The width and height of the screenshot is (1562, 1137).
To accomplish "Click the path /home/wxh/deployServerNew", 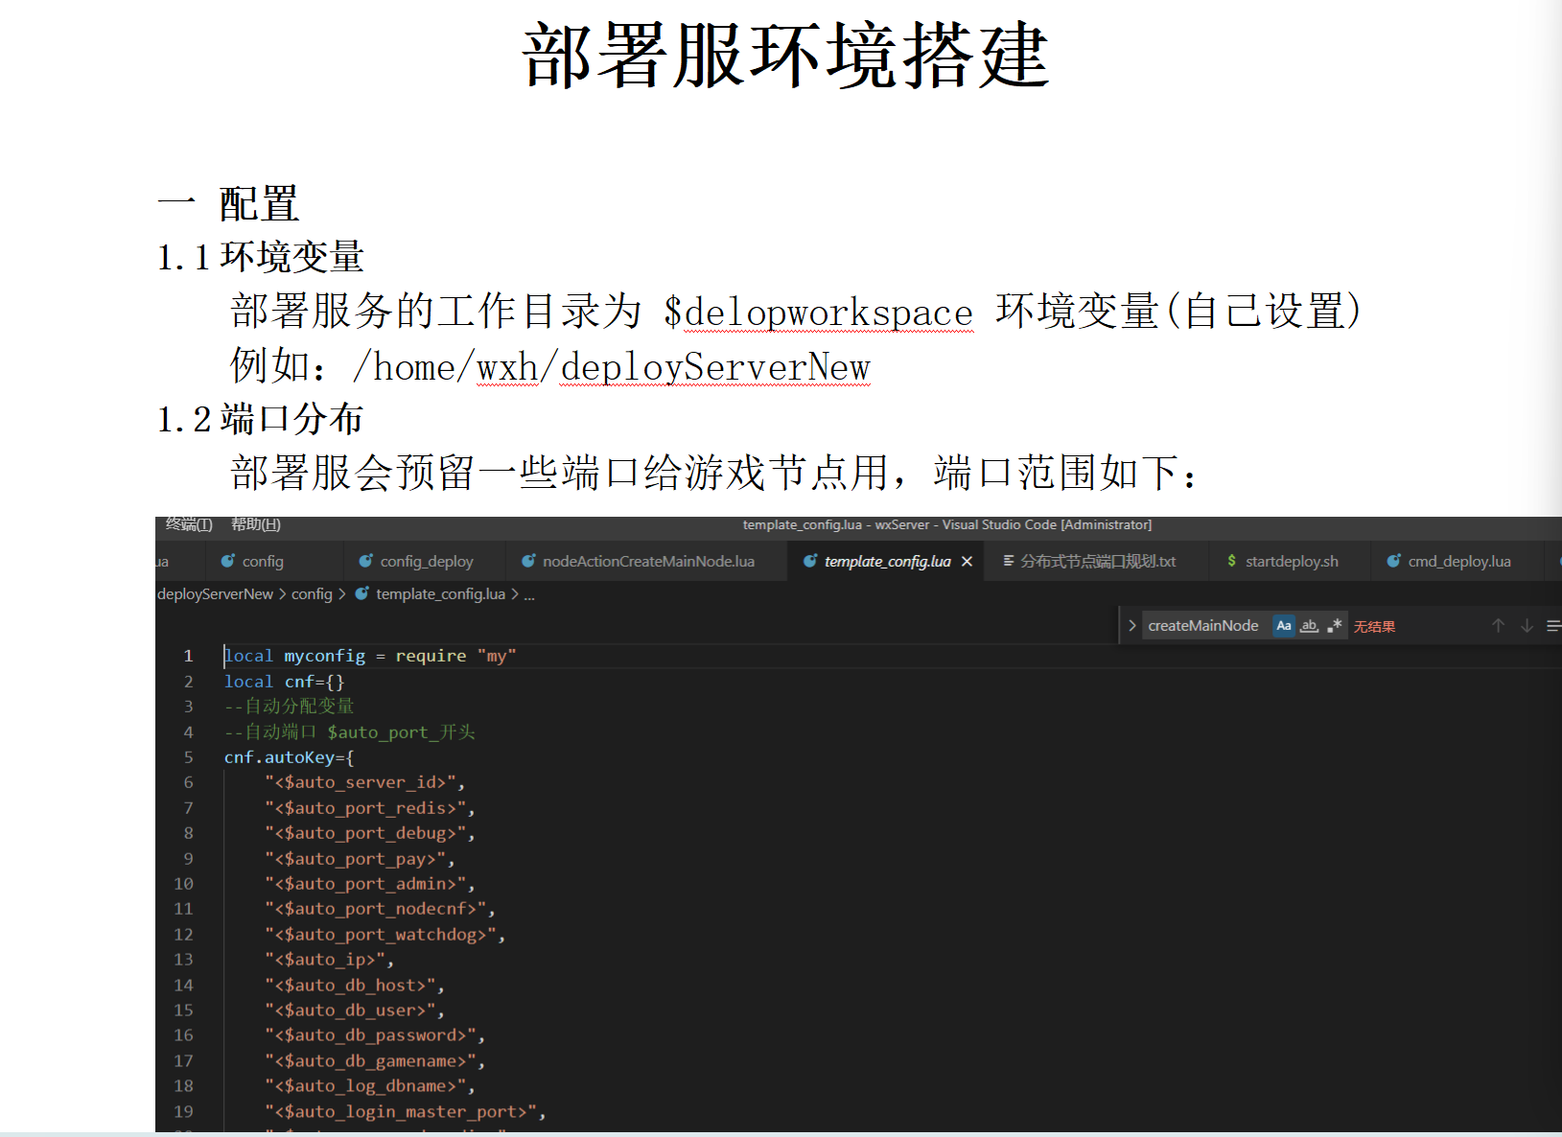I will [612, 366].
